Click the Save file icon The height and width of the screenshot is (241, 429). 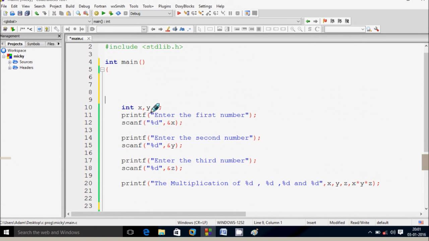(x=20, y=13)
